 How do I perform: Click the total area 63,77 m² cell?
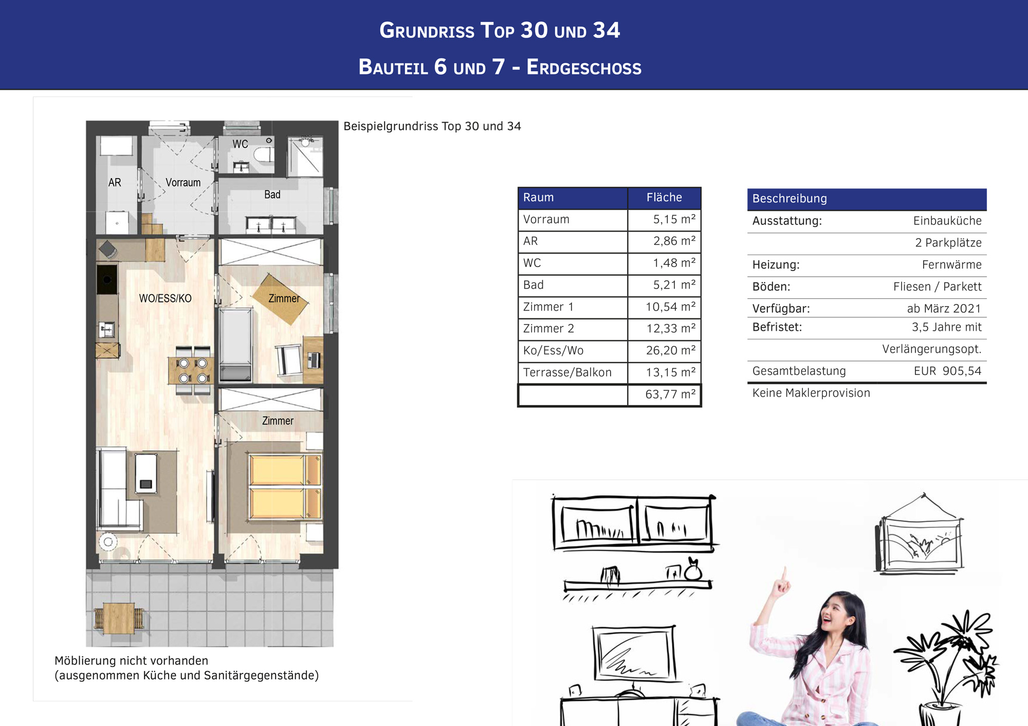[x=664, y=395]
